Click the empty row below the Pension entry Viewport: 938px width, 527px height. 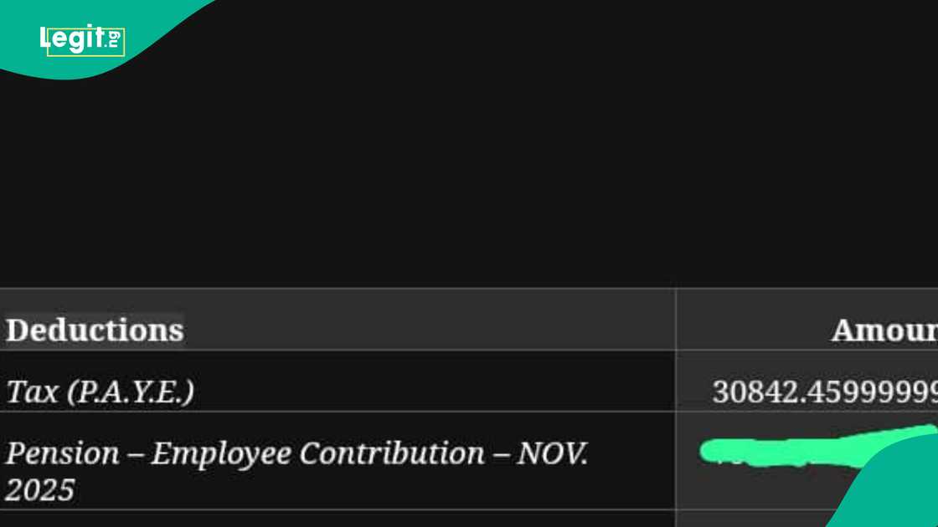point(335,519)
